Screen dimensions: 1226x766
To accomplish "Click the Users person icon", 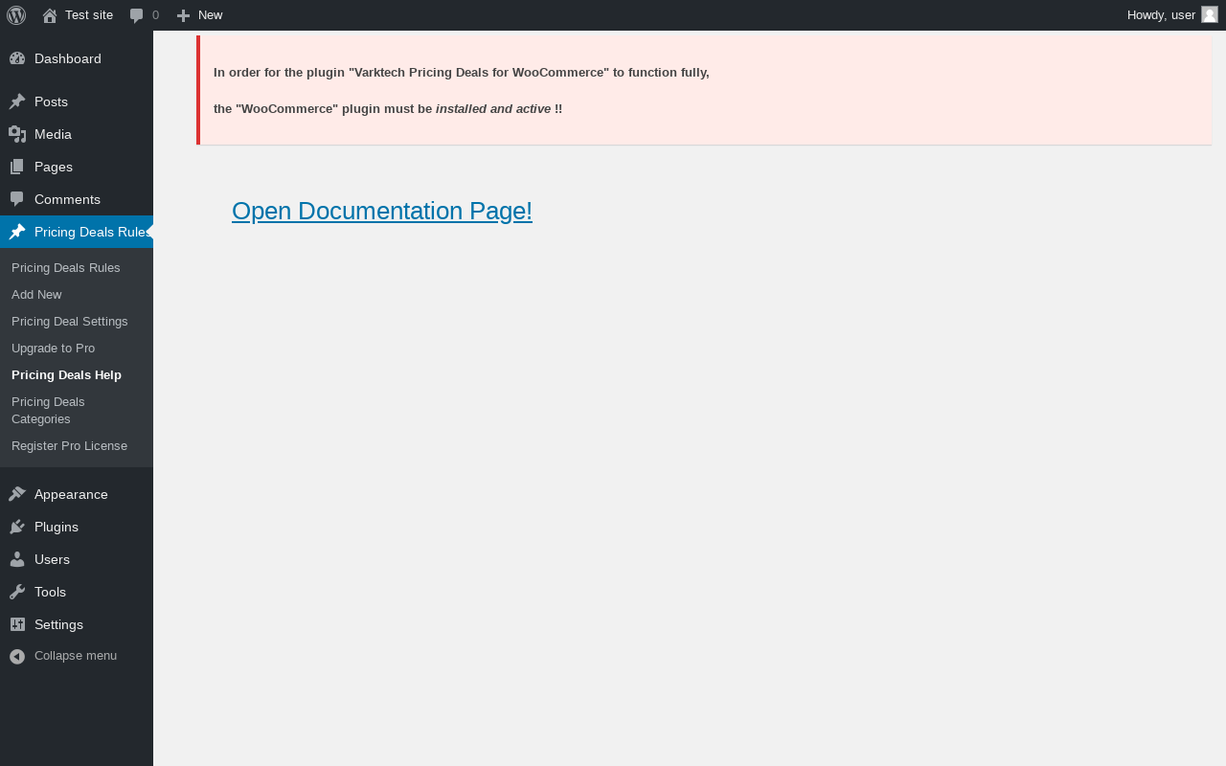I will [17, 559].
